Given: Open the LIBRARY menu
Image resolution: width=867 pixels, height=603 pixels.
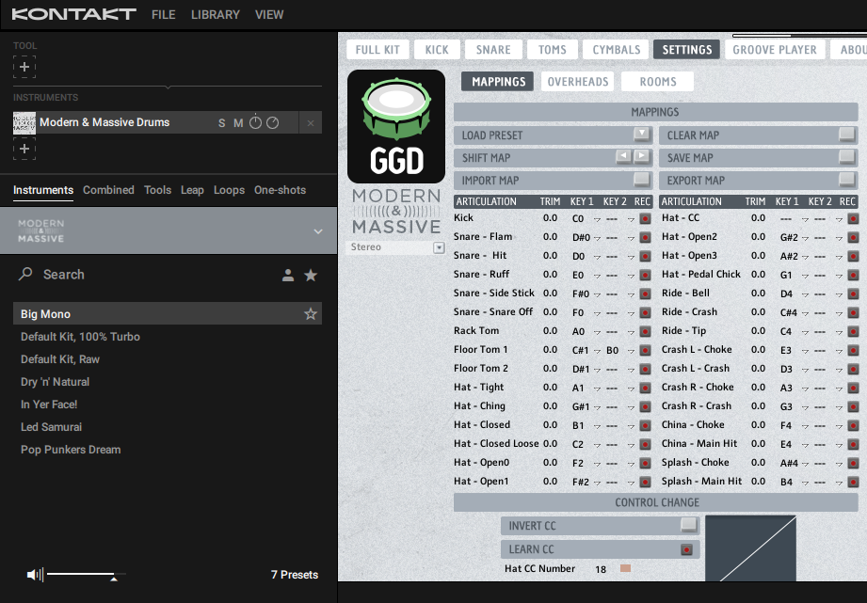Looking at the screenshot, I should coord(216,15).
